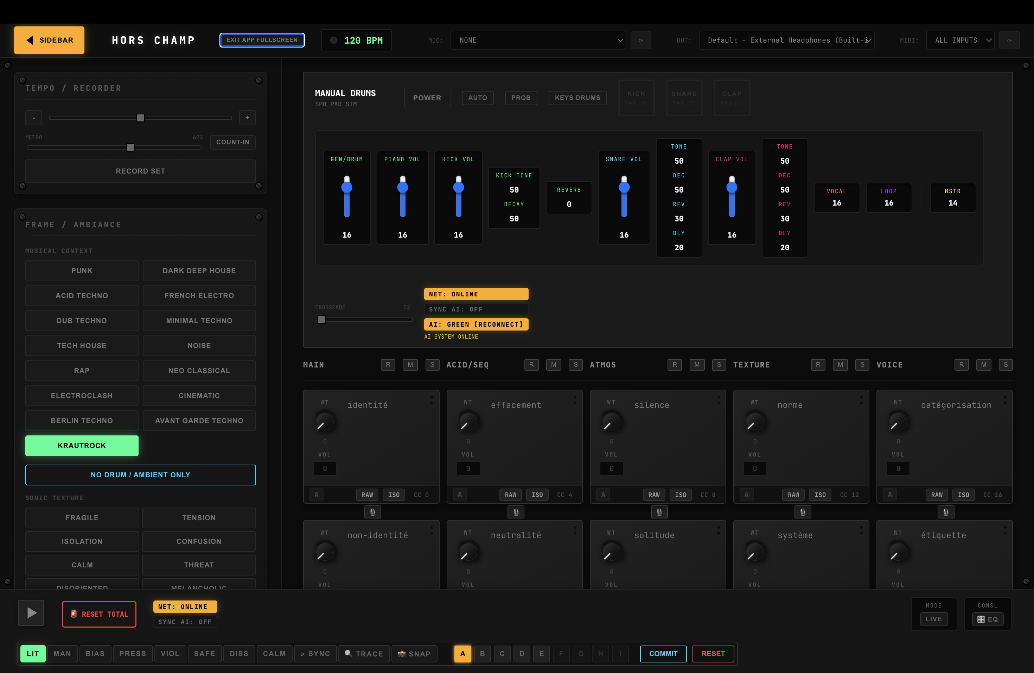Select the LIT tab in the bottom bar
Screen dimensions: 1034x673
pos(33,653)
